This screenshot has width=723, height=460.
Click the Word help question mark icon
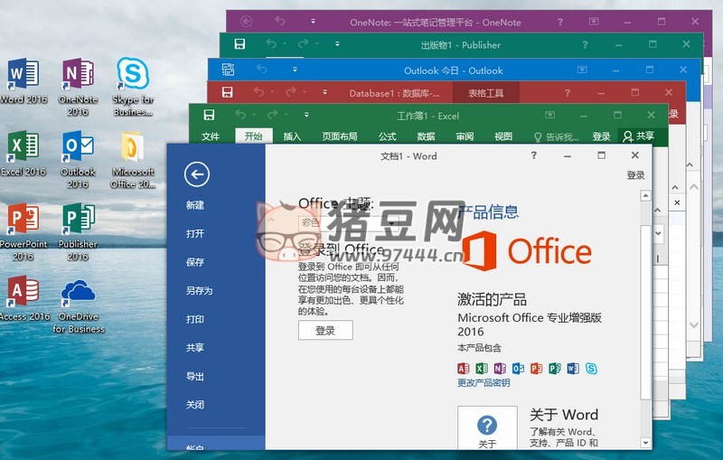[x=534, y=155]
